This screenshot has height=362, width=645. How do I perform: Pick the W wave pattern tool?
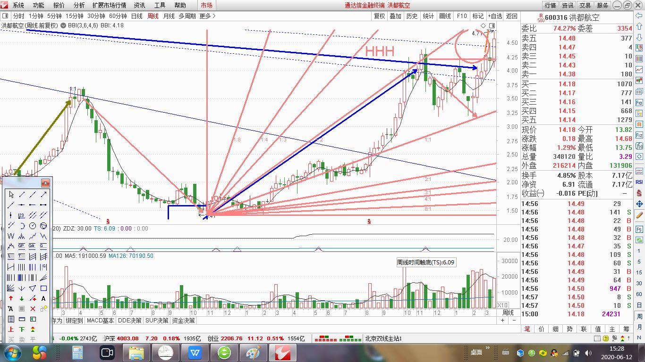(x=11, y=236)
